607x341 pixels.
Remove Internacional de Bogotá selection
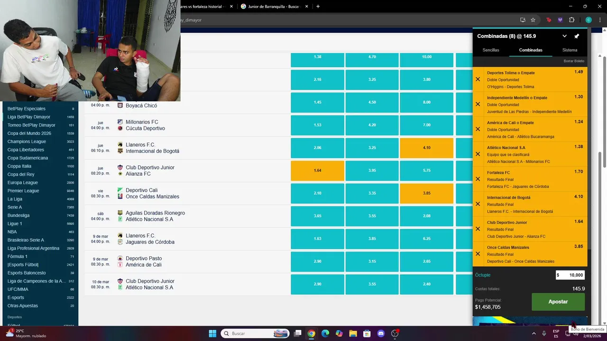(x=478, y=204)
